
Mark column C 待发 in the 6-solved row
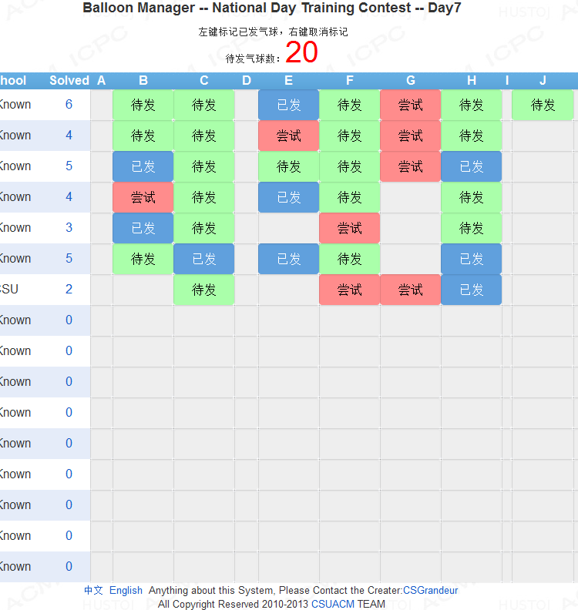(203, 105)
